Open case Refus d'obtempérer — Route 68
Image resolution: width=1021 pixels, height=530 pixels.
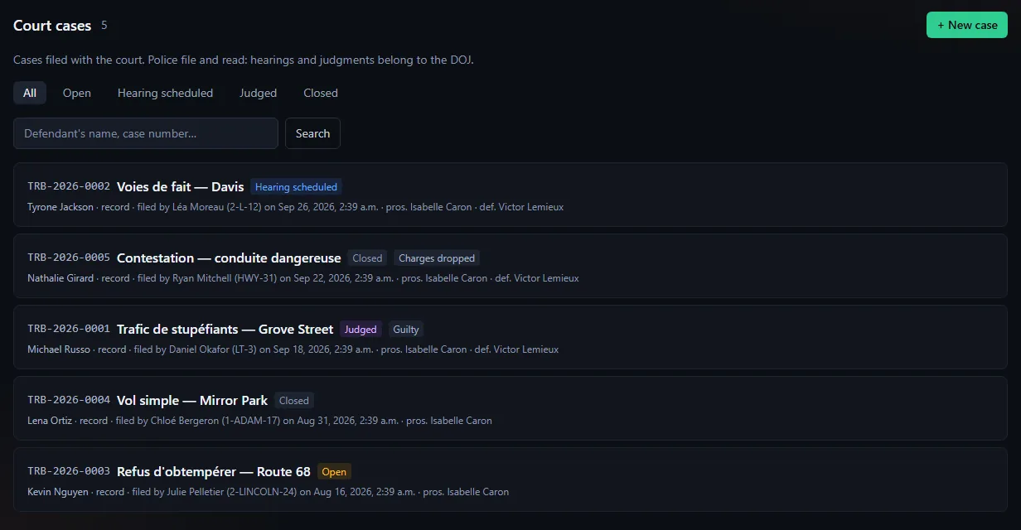pos(214,472)
